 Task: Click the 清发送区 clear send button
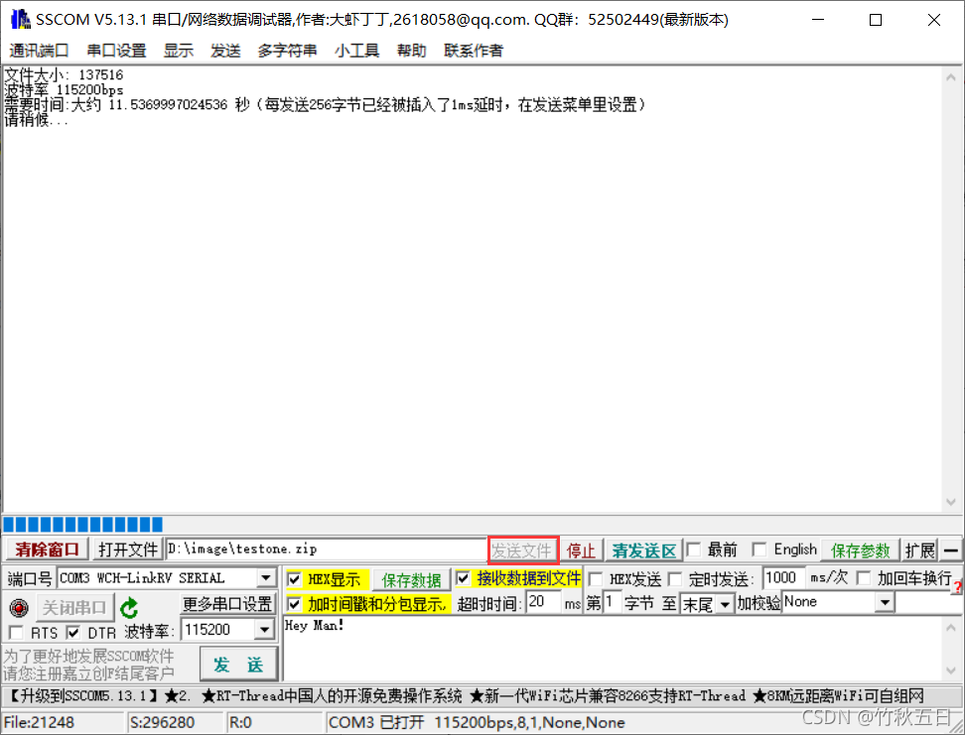pos(645,550)
